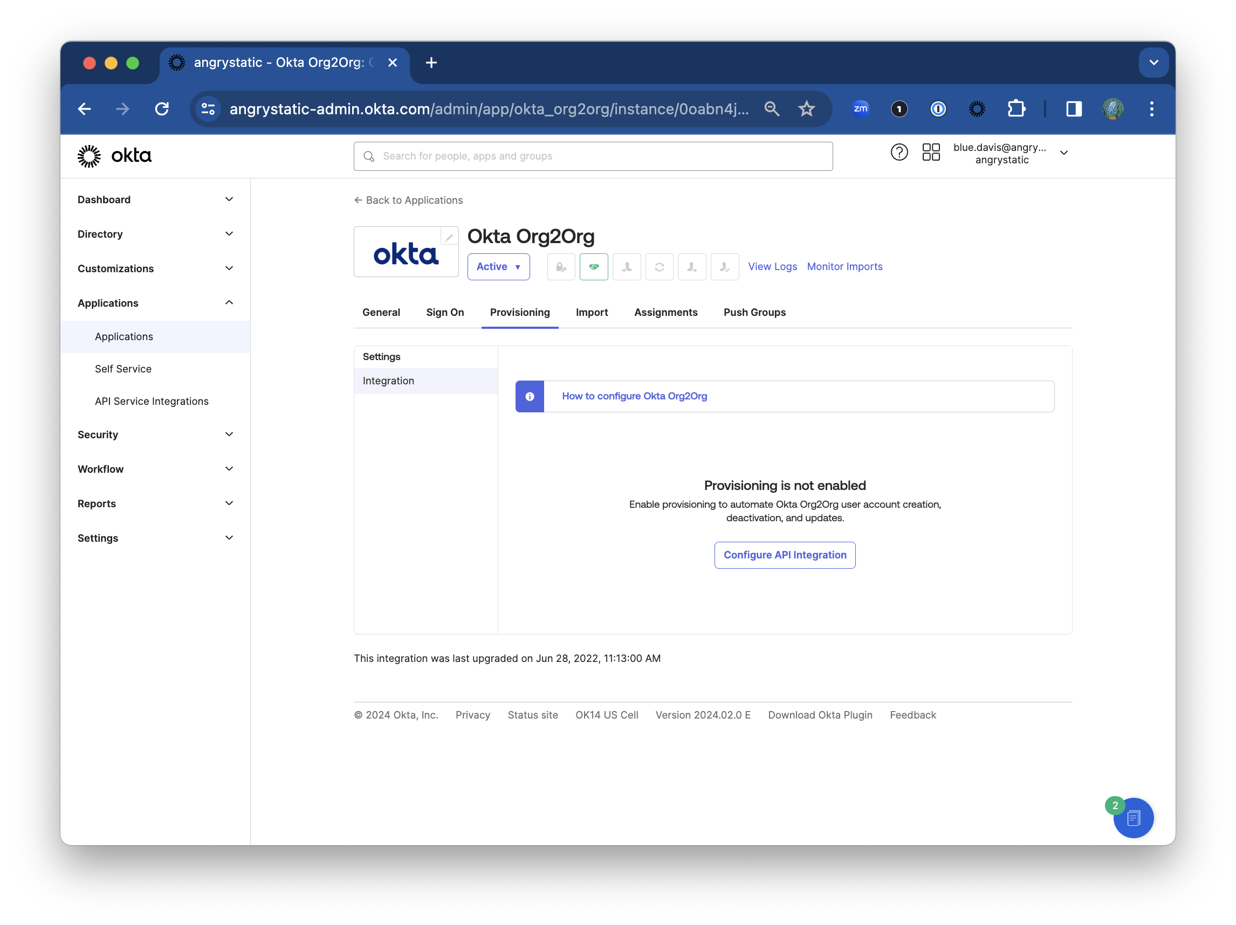Select Integration under Settings panel
Image resolution: width=1236 pixels, height=925 pixels.
coord(388,381)
